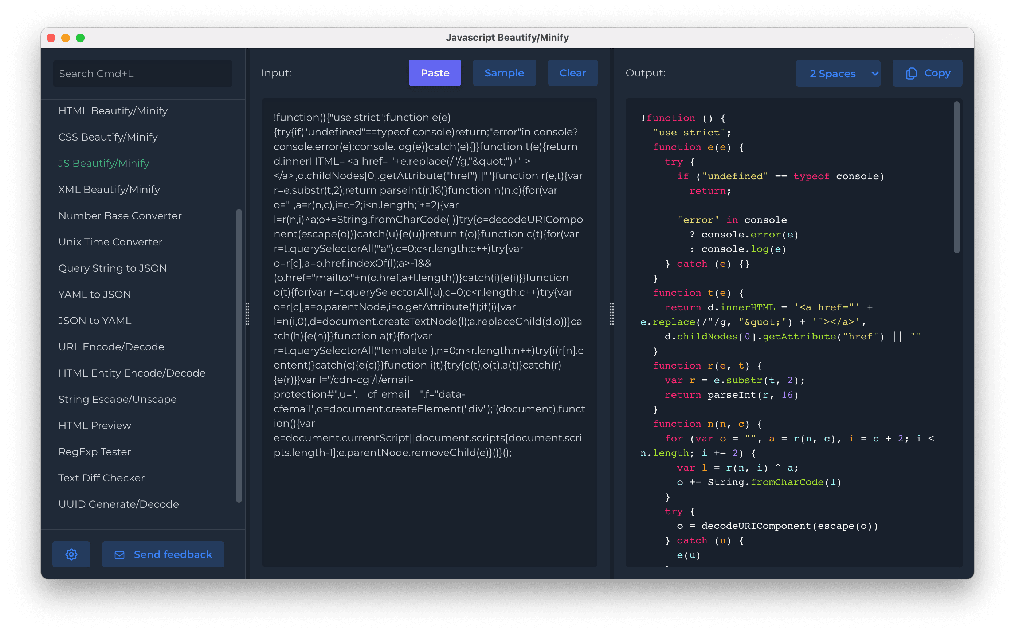Open the 2 Spaces indentation dropdown

click(x=838, y=73)
